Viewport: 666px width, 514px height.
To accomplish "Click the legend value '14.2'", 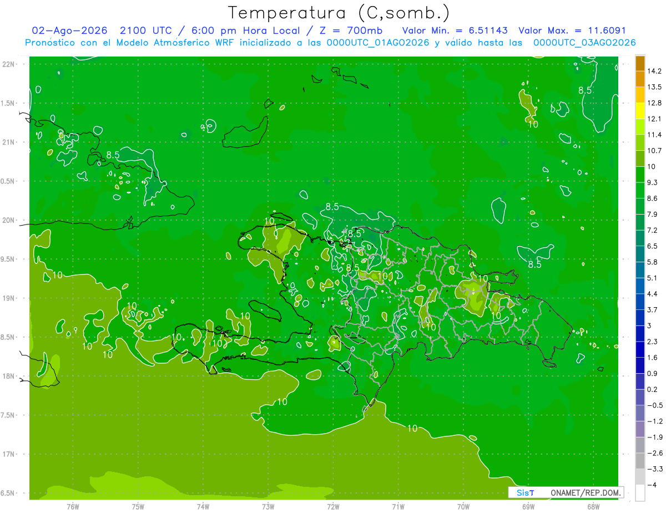I will point(654,71).
